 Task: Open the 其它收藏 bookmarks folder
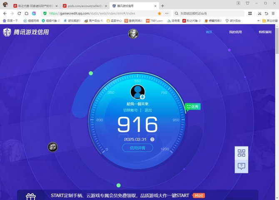point(270,21)
